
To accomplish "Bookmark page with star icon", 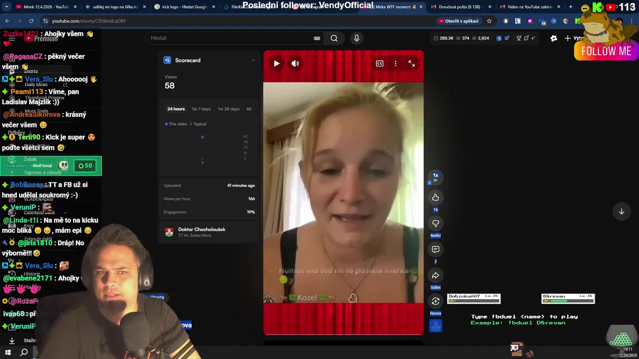I will (x=489, y=21).
